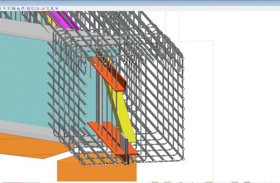Image resolution: width=280 pixels, height=183 pixels.
Task: Select the teal wall panel surface
Action: pyautogui.click(x=23, y=79)
